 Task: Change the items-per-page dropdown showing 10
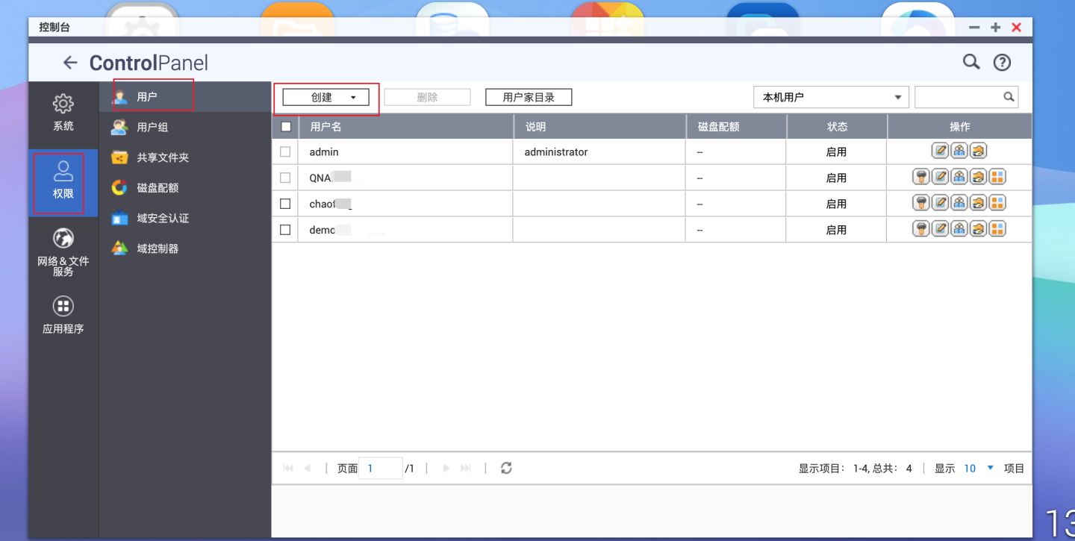point(979,469)
